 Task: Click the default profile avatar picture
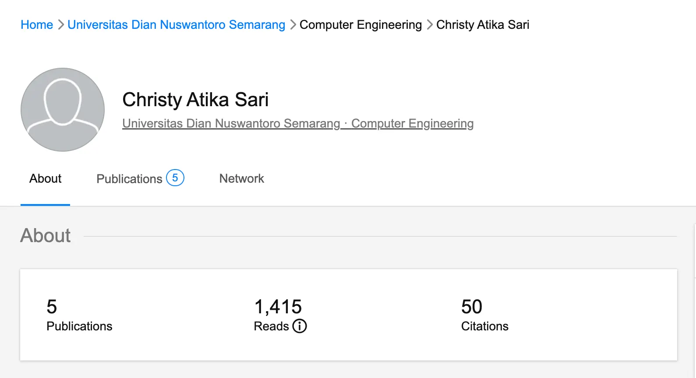pyautogui.click(x=63, y=110)
